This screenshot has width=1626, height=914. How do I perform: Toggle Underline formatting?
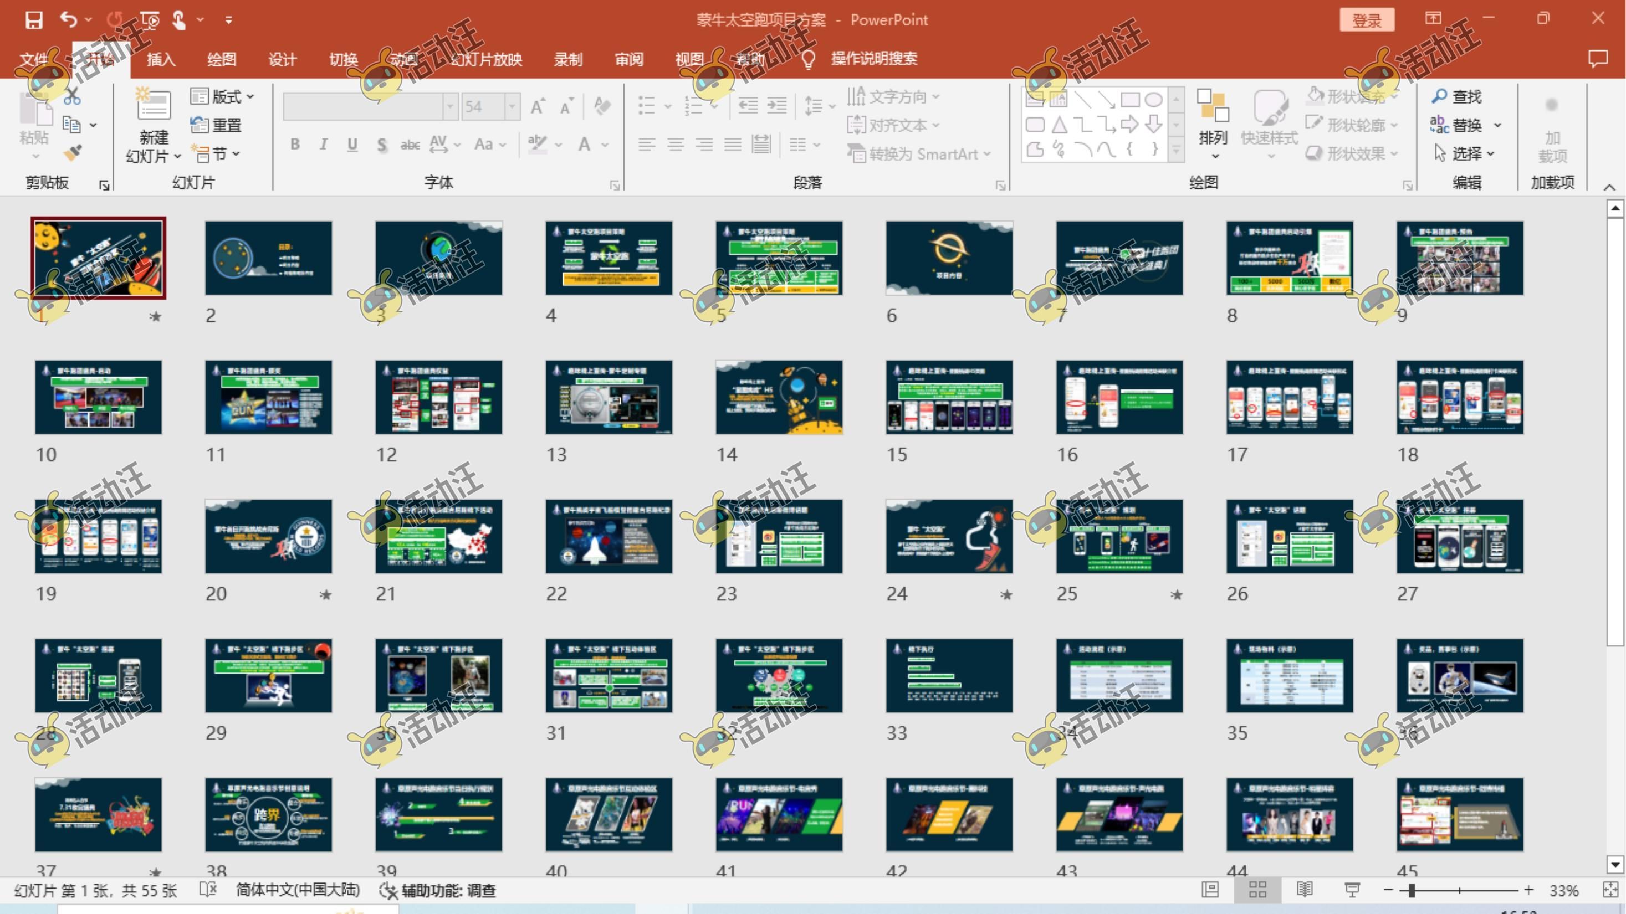tap(352, 145)
